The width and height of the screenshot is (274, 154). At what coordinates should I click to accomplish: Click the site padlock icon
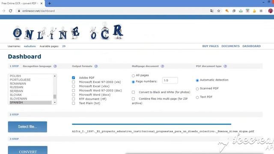pyautogui.click(x=19, y=11)
